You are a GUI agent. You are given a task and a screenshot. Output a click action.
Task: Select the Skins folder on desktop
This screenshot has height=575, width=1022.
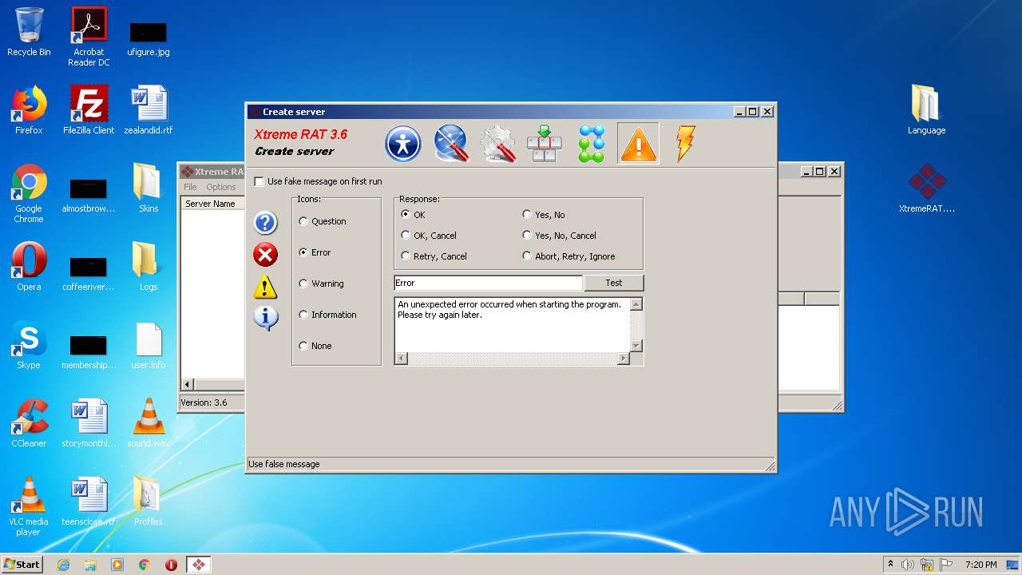coord(149,188)
